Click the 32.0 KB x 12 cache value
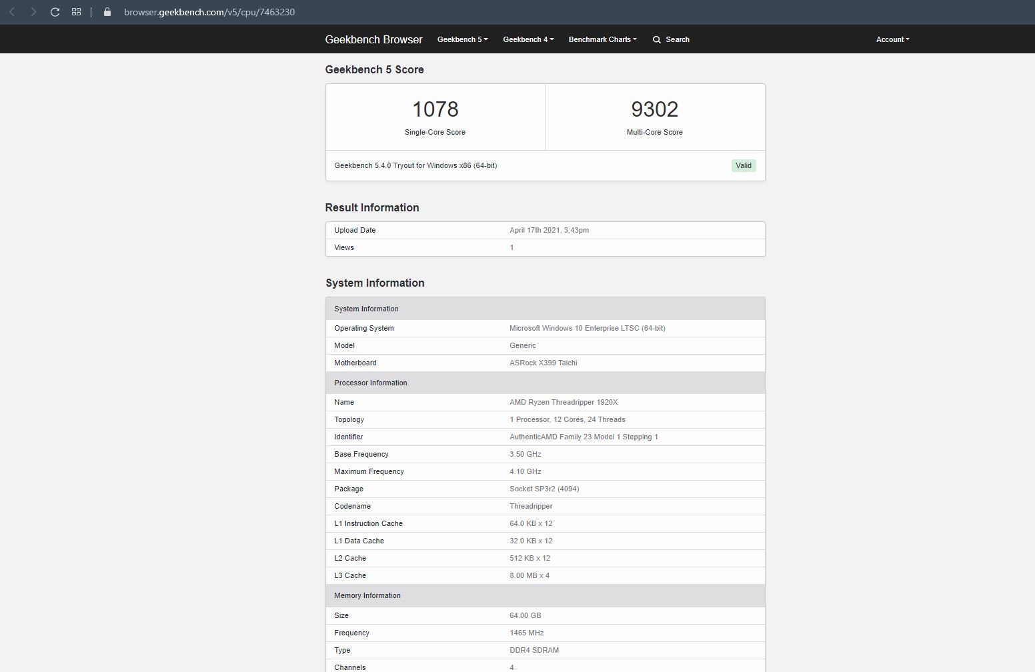 pos(531,541)
